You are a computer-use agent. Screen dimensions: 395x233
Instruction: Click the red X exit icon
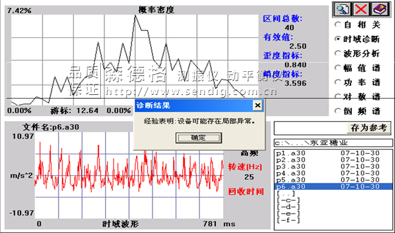coord(360,9)
